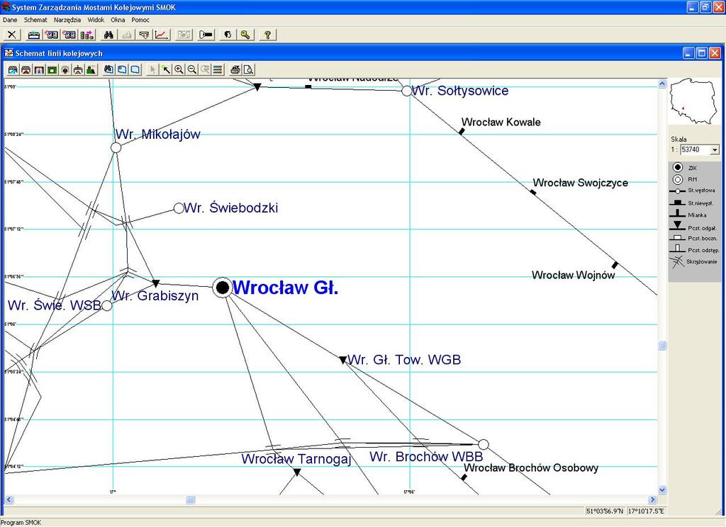Viewport: 726px width, 527px height.
Task: Click the longitude readout 17°10'17.5"E
Action: 646,511
